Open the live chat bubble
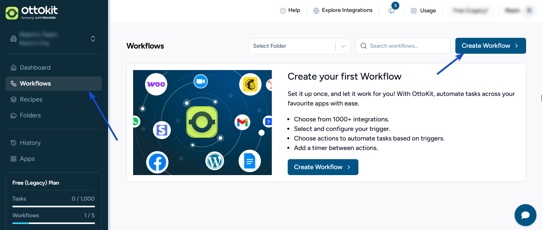This screenshot has width=542, height=230. [x=525, y=215]
